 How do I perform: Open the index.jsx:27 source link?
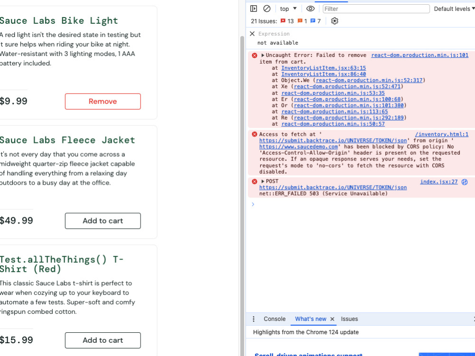coord(438,182)
